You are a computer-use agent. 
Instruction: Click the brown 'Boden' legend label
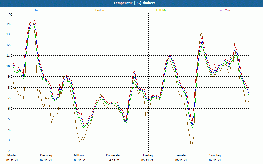coord(100,10)
